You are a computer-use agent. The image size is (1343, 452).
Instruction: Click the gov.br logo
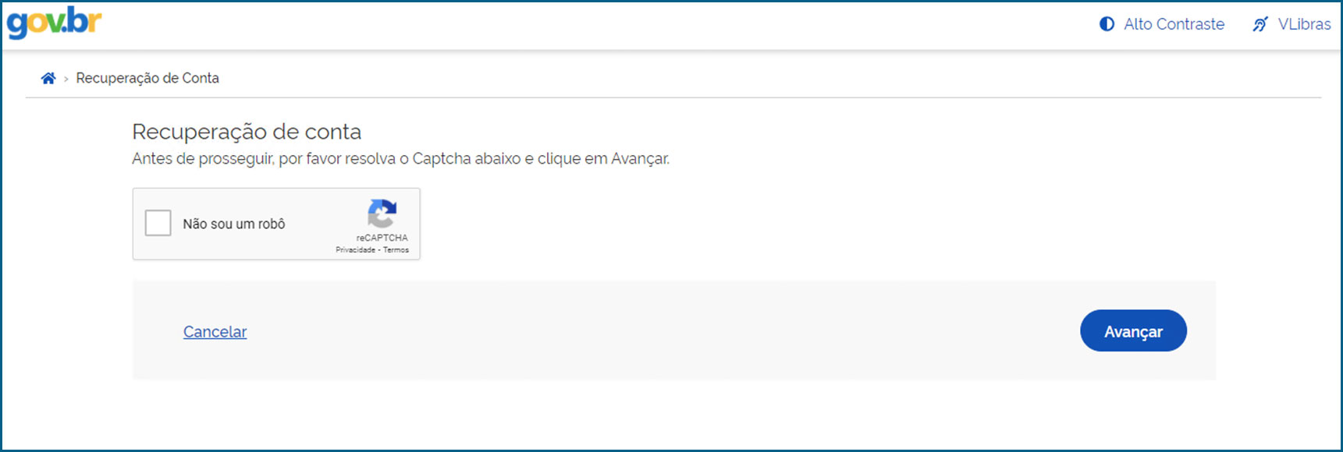[x=53, y=23]
